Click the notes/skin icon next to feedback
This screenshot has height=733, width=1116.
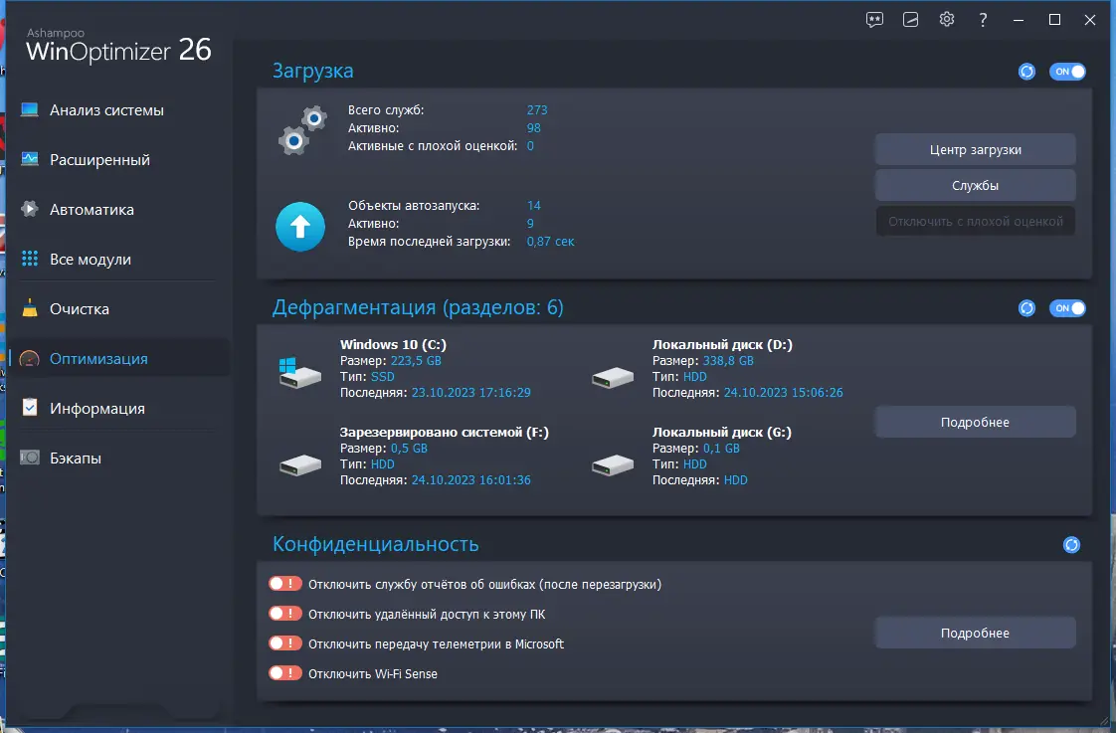[x=910, y=19]
